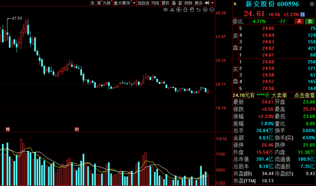Zoom out with the minus circle icon

tap(212, 9)
